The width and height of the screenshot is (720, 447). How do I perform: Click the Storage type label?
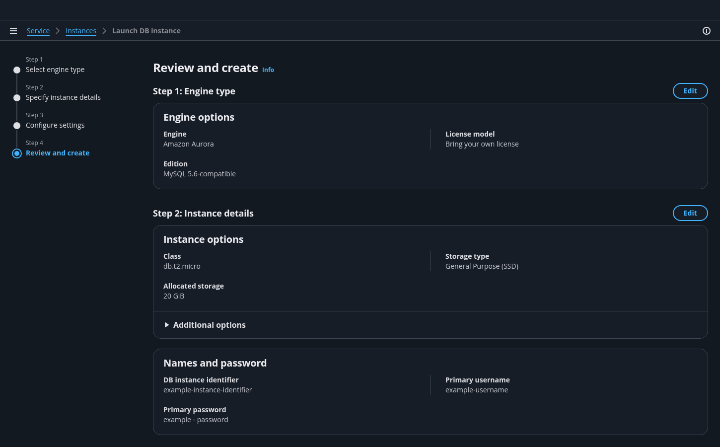(467, 256)
